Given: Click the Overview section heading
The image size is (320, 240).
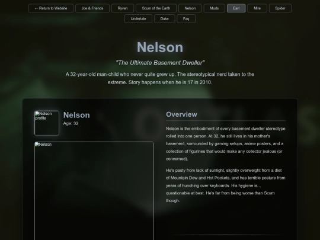Looking at the screenshot, I should click(181, 114).
